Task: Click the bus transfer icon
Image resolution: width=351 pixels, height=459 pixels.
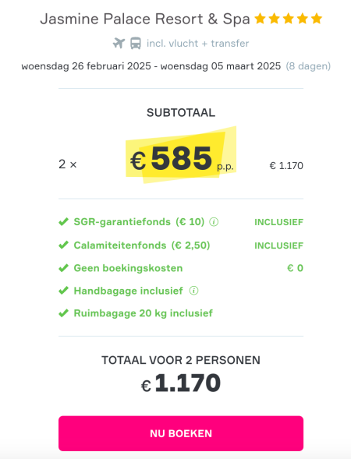Action: tap(136, 44)
